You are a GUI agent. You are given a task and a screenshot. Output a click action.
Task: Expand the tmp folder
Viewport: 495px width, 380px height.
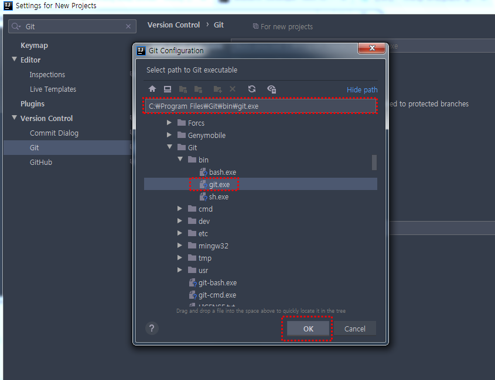pyautogui.click(x=180, y=258)
